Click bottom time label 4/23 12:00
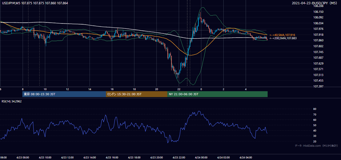The width and height of the screenshot is (341, 160). pyautogui.click(x=67, y=157)
